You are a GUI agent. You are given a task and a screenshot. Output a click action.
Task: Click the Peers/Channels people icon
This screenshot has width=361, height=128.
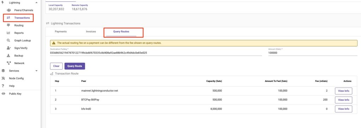tap(9, 10)
